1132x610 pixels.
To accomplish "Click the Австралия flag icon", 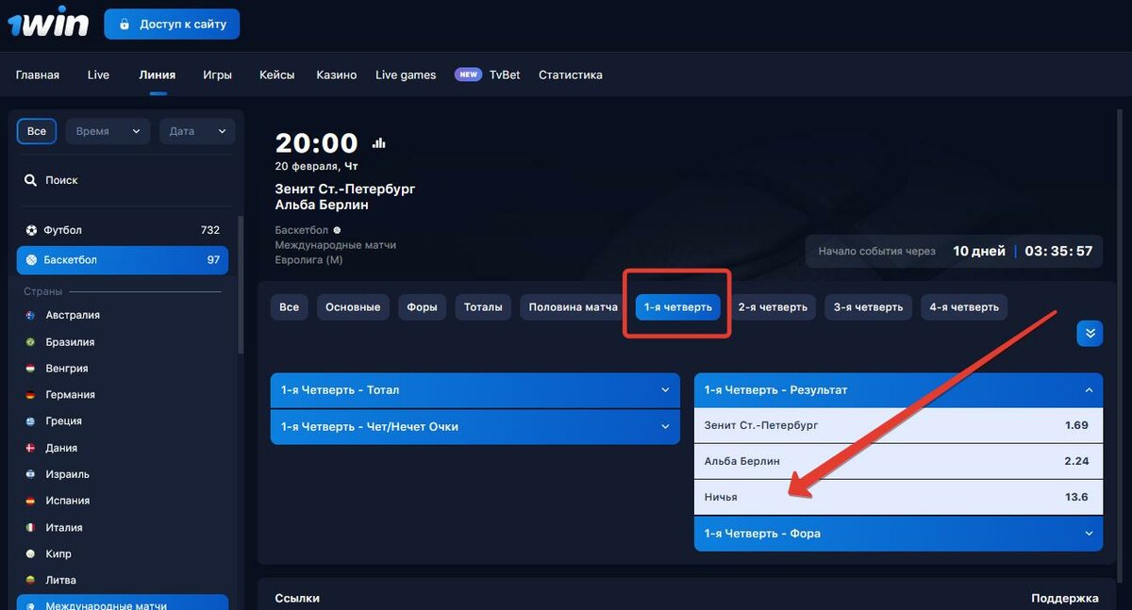I will (31, 316).
